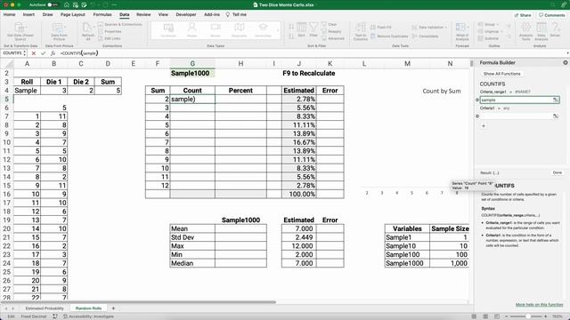Click the fx insert function icon
Viewport: 570px width, 320px height.
coord(53,53)
